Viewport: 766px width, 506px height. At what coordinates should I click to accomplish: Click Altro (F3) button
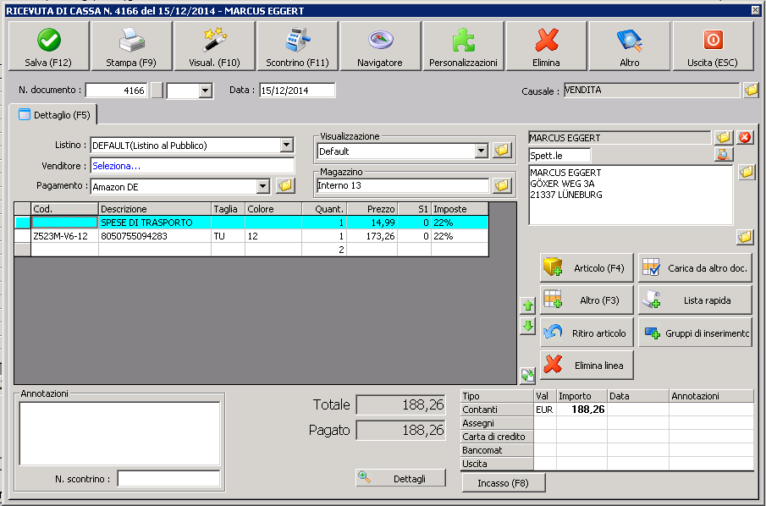click(587, 300)
